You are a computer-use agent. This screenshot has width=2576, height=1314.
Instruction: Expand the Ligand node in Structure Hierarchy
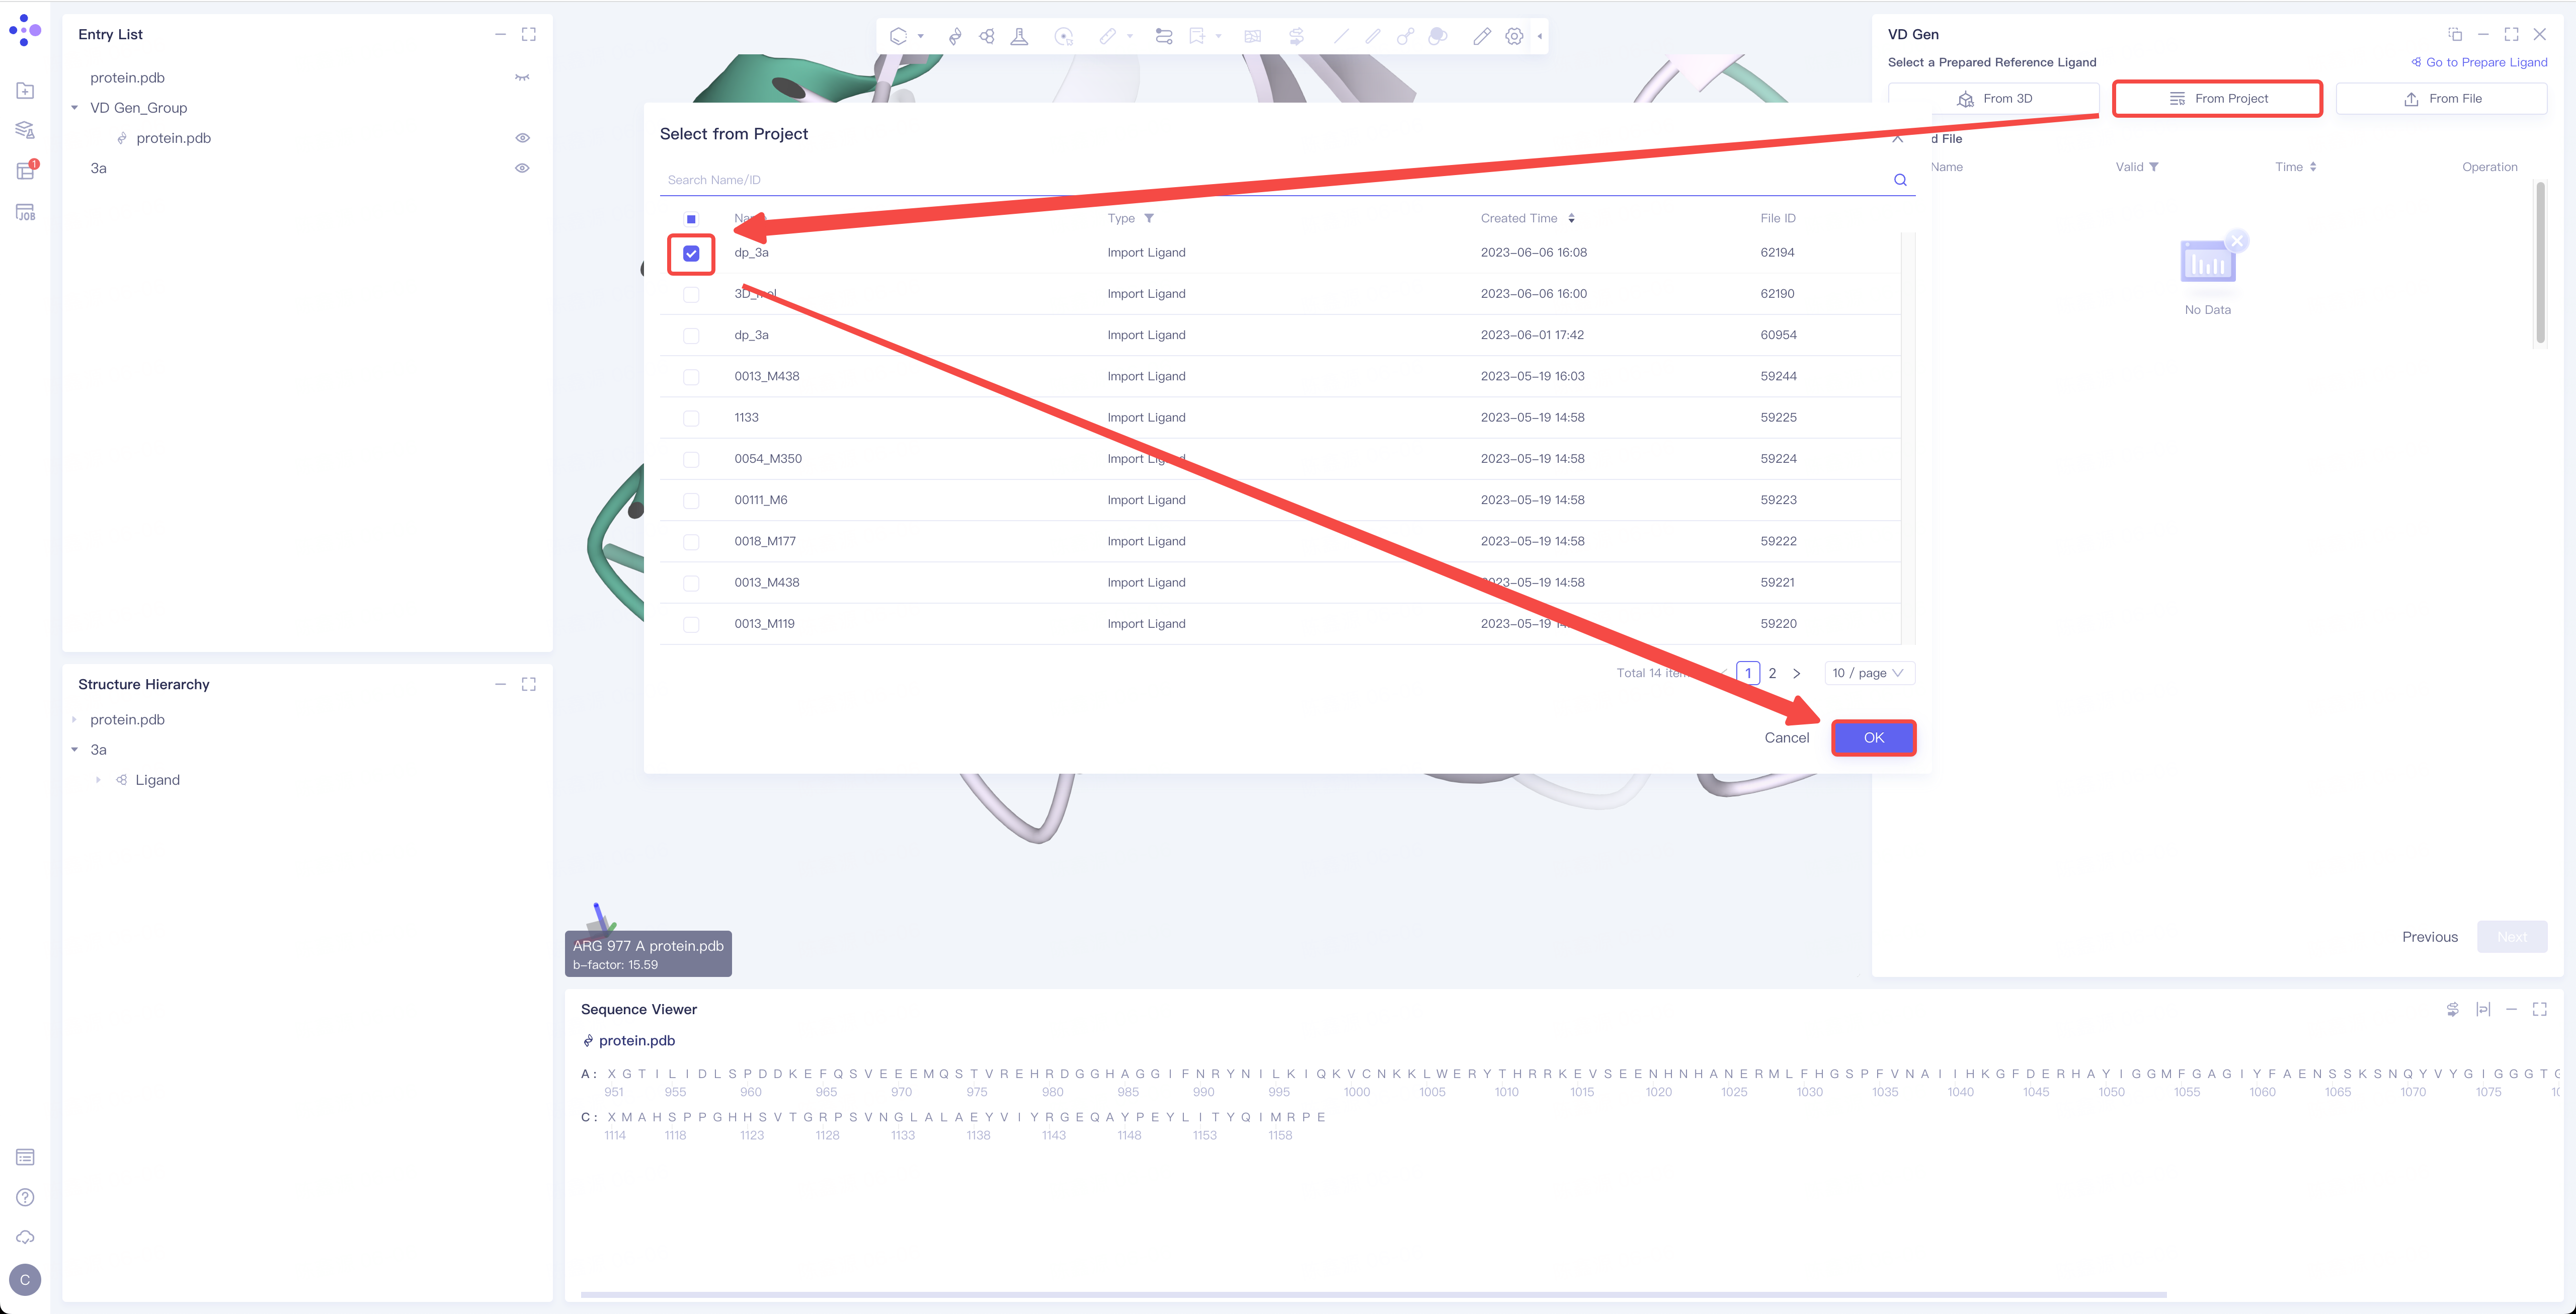(x=98, y=780)
